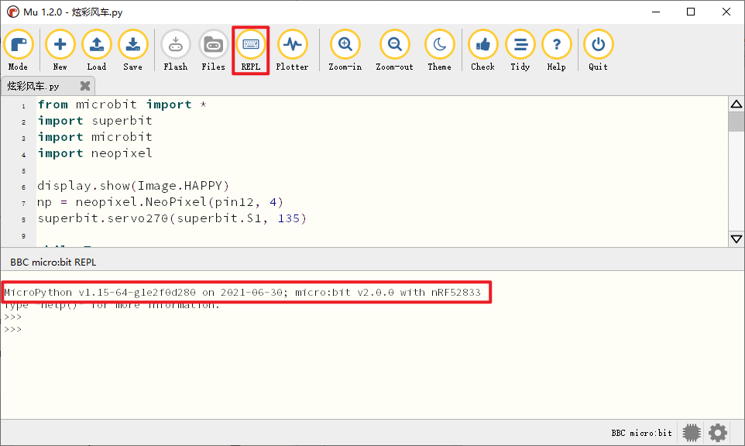Create a New file

tap(60, 50)
